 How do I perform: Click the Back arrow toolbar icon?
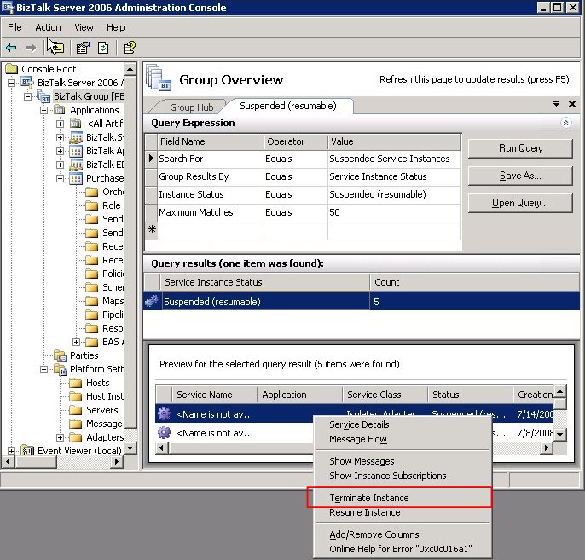tap(11, 48)
